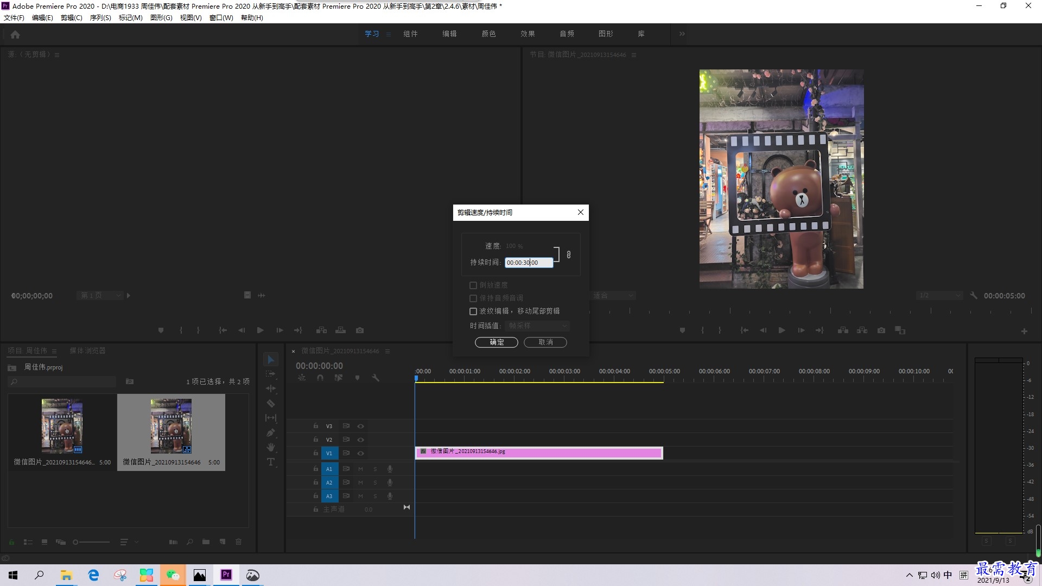This screenshot has width=1042, height=586.
Task: Switch Project panel to list view
Action: pyautogui.click(x=28, y=542)
